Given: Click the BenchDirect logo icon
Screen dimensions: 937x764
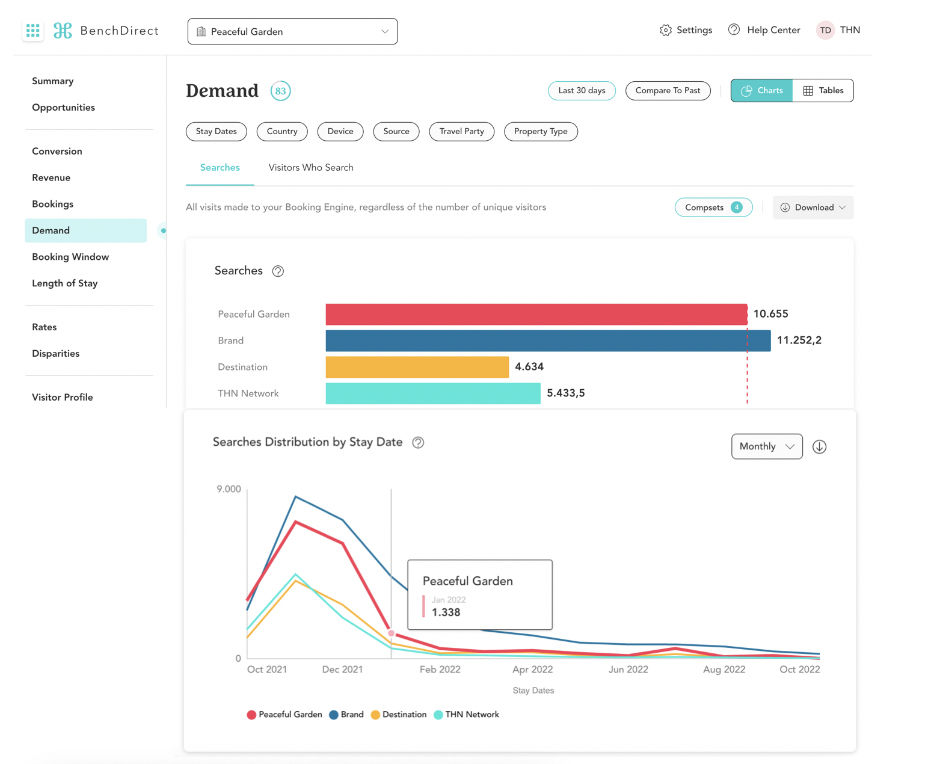Looking at the screenshot, I should point(63,31).
